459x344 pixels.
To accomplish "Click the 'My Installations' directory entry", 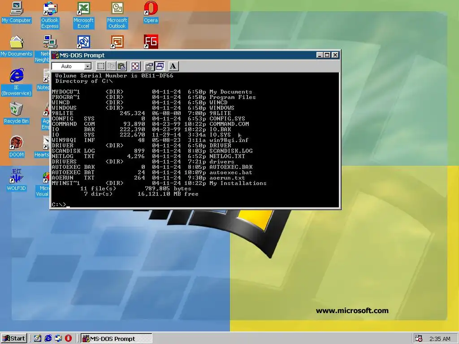I will 238,183.
